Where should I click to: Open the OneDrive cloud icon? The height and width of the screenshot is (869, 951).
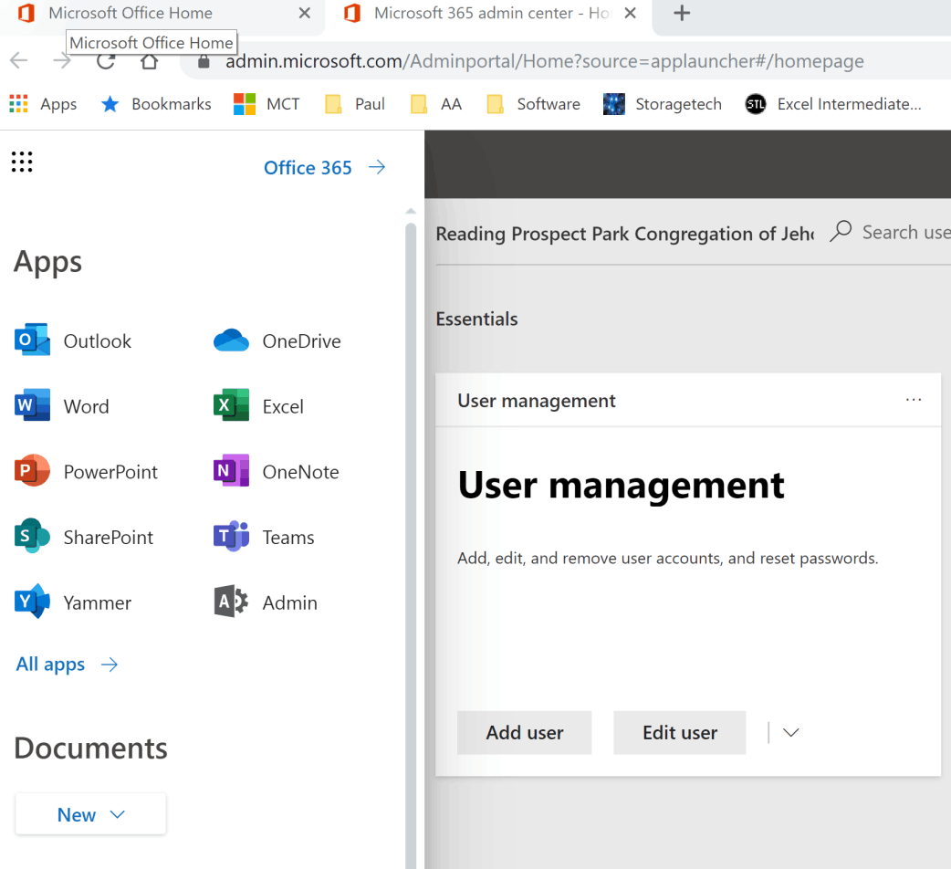(231, 340)
